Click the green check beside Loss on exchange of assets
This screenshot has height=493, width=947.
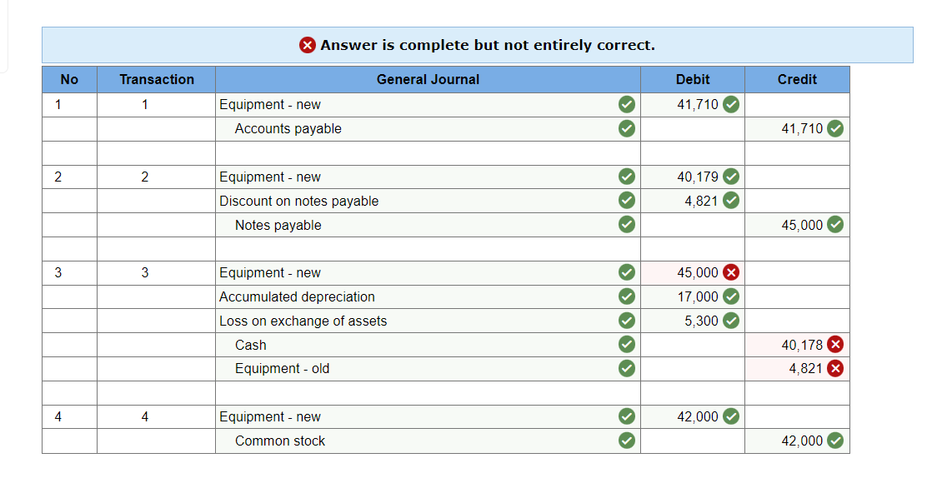coord(627,321)
